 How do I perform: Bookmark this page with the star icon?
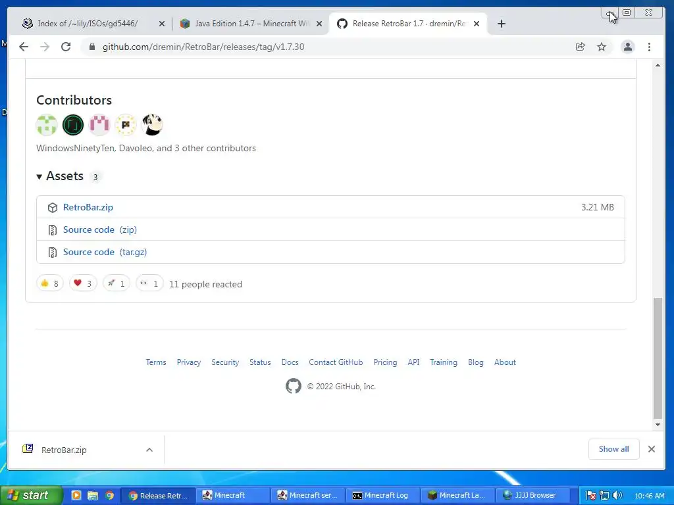602,47
